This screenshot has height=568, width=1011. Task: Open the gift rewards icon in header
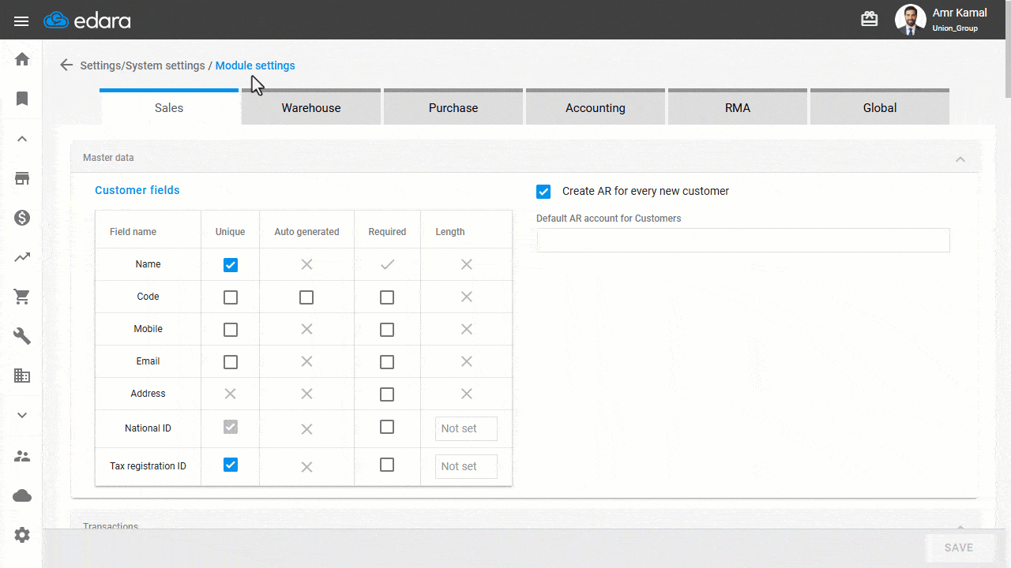870,20
